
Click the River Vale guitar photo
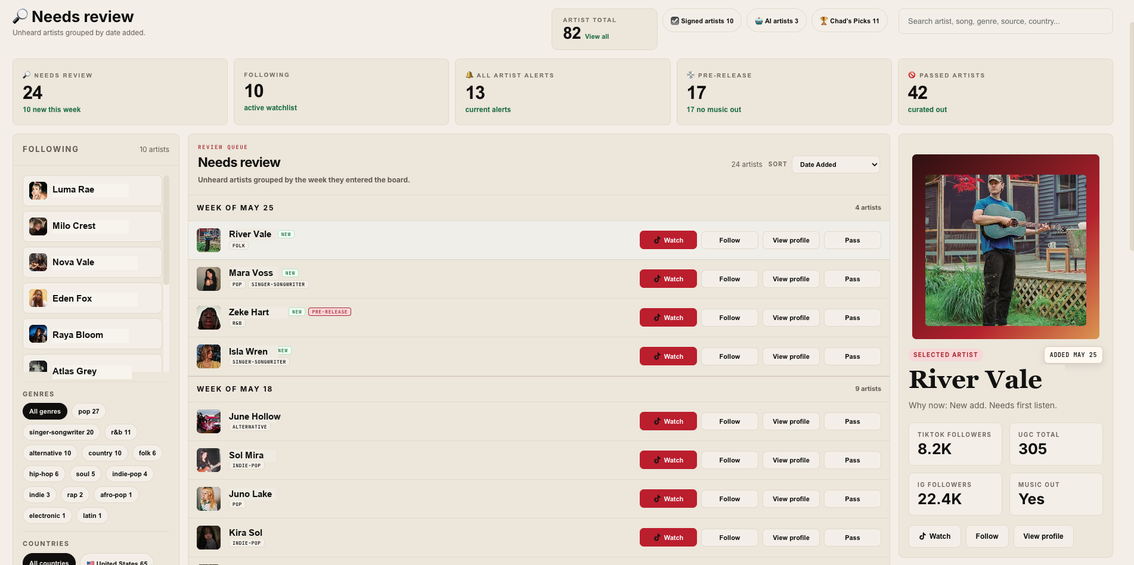pos(1006,250)
